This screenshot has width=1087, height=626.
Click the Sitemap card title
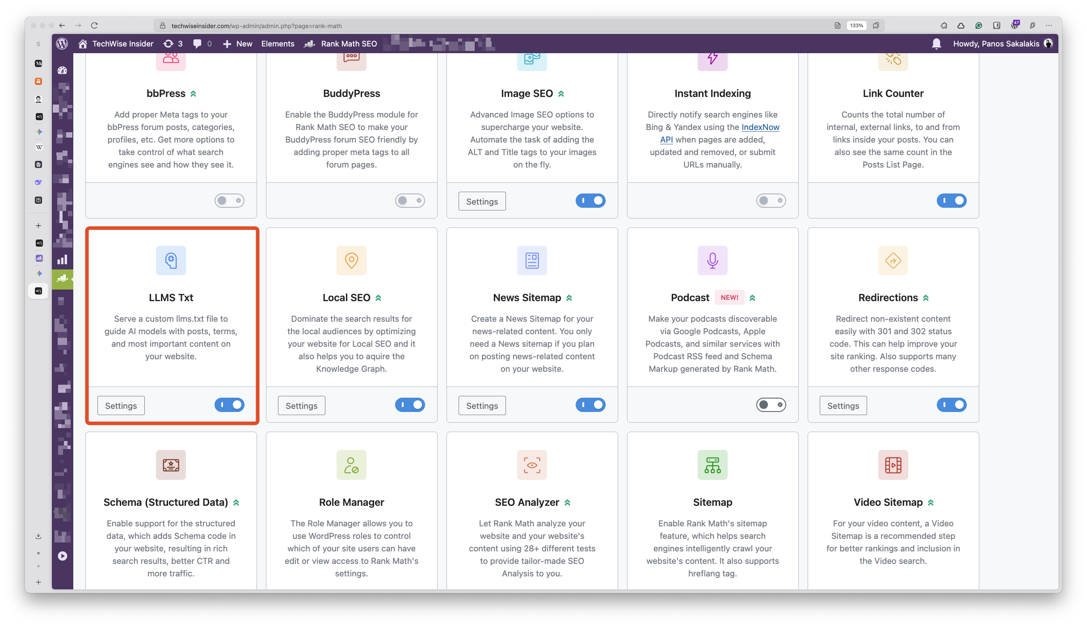click(x=712, y=502)
